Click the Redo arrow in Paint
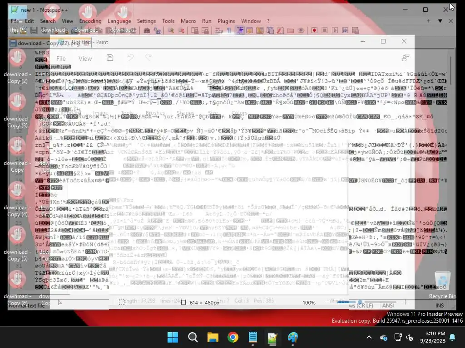465x348 pixels. point(148,57)
